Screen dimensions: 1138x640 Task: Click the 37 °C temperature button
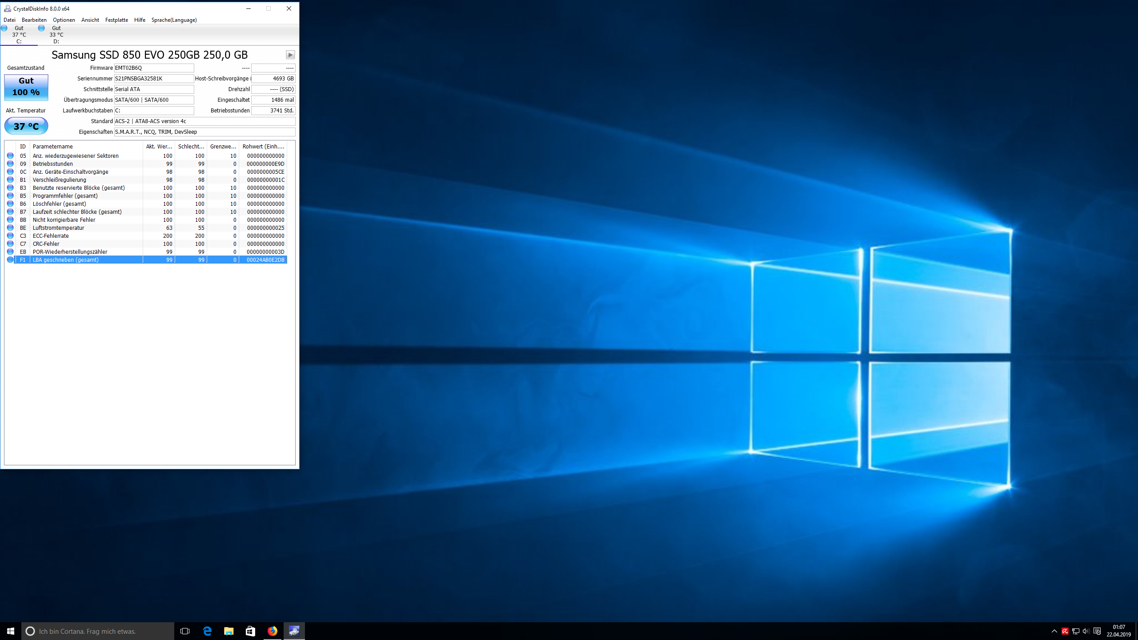tap(26, 126)
